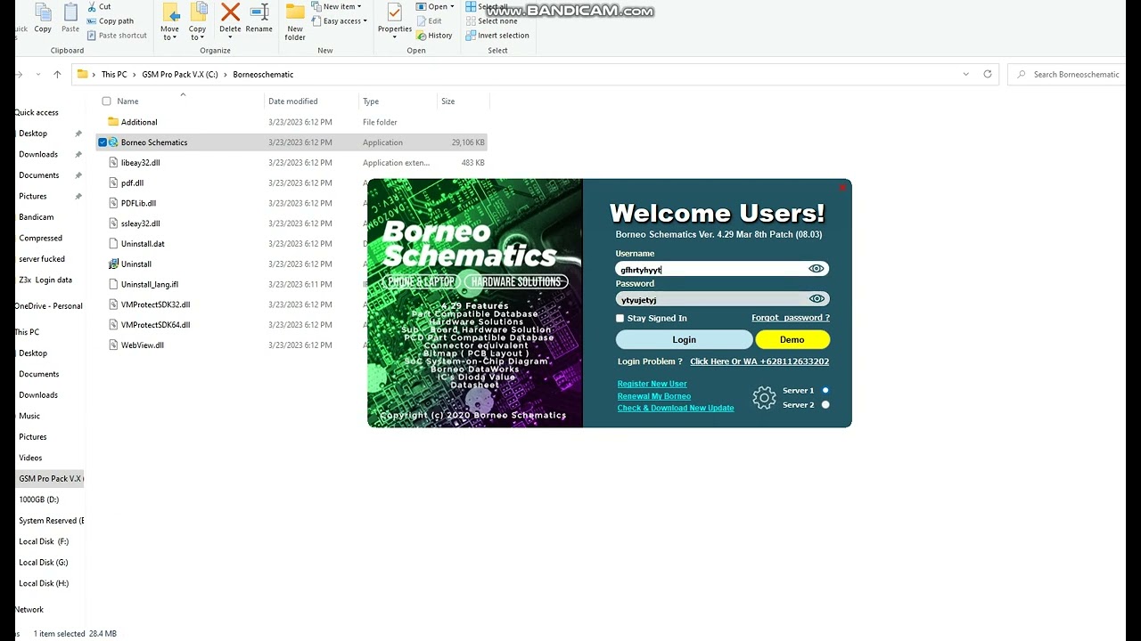Image resolution: width=1141 pixels, height=641 pixels.
Task: Open Downloads under Quick access
Action: [x=38, y=154]
